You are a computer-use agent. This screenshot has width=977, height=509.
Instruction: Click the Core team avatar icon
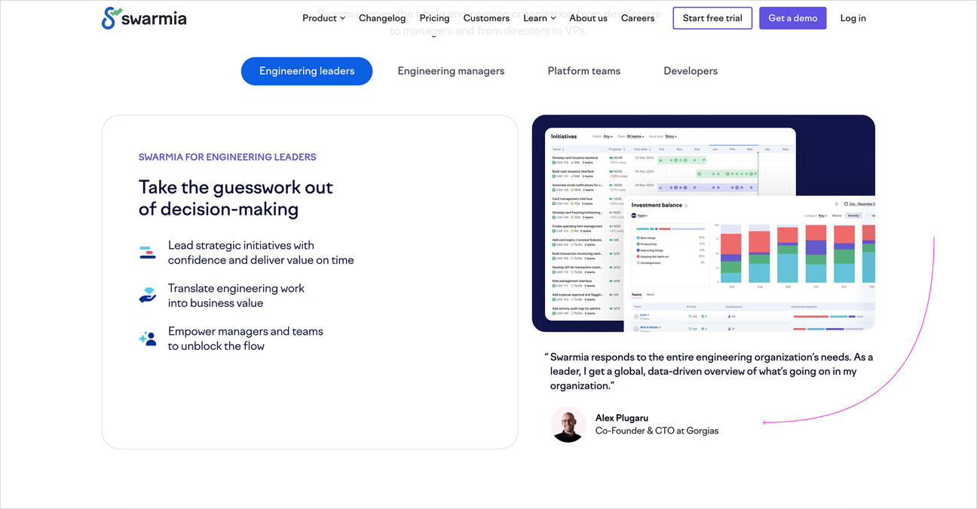[636, 315]
